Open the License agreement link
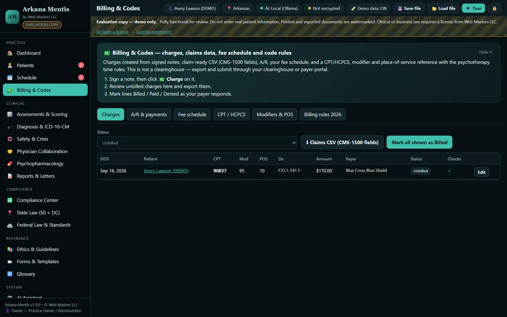Viewport: 507px width, 317px height. coord(154,32)
